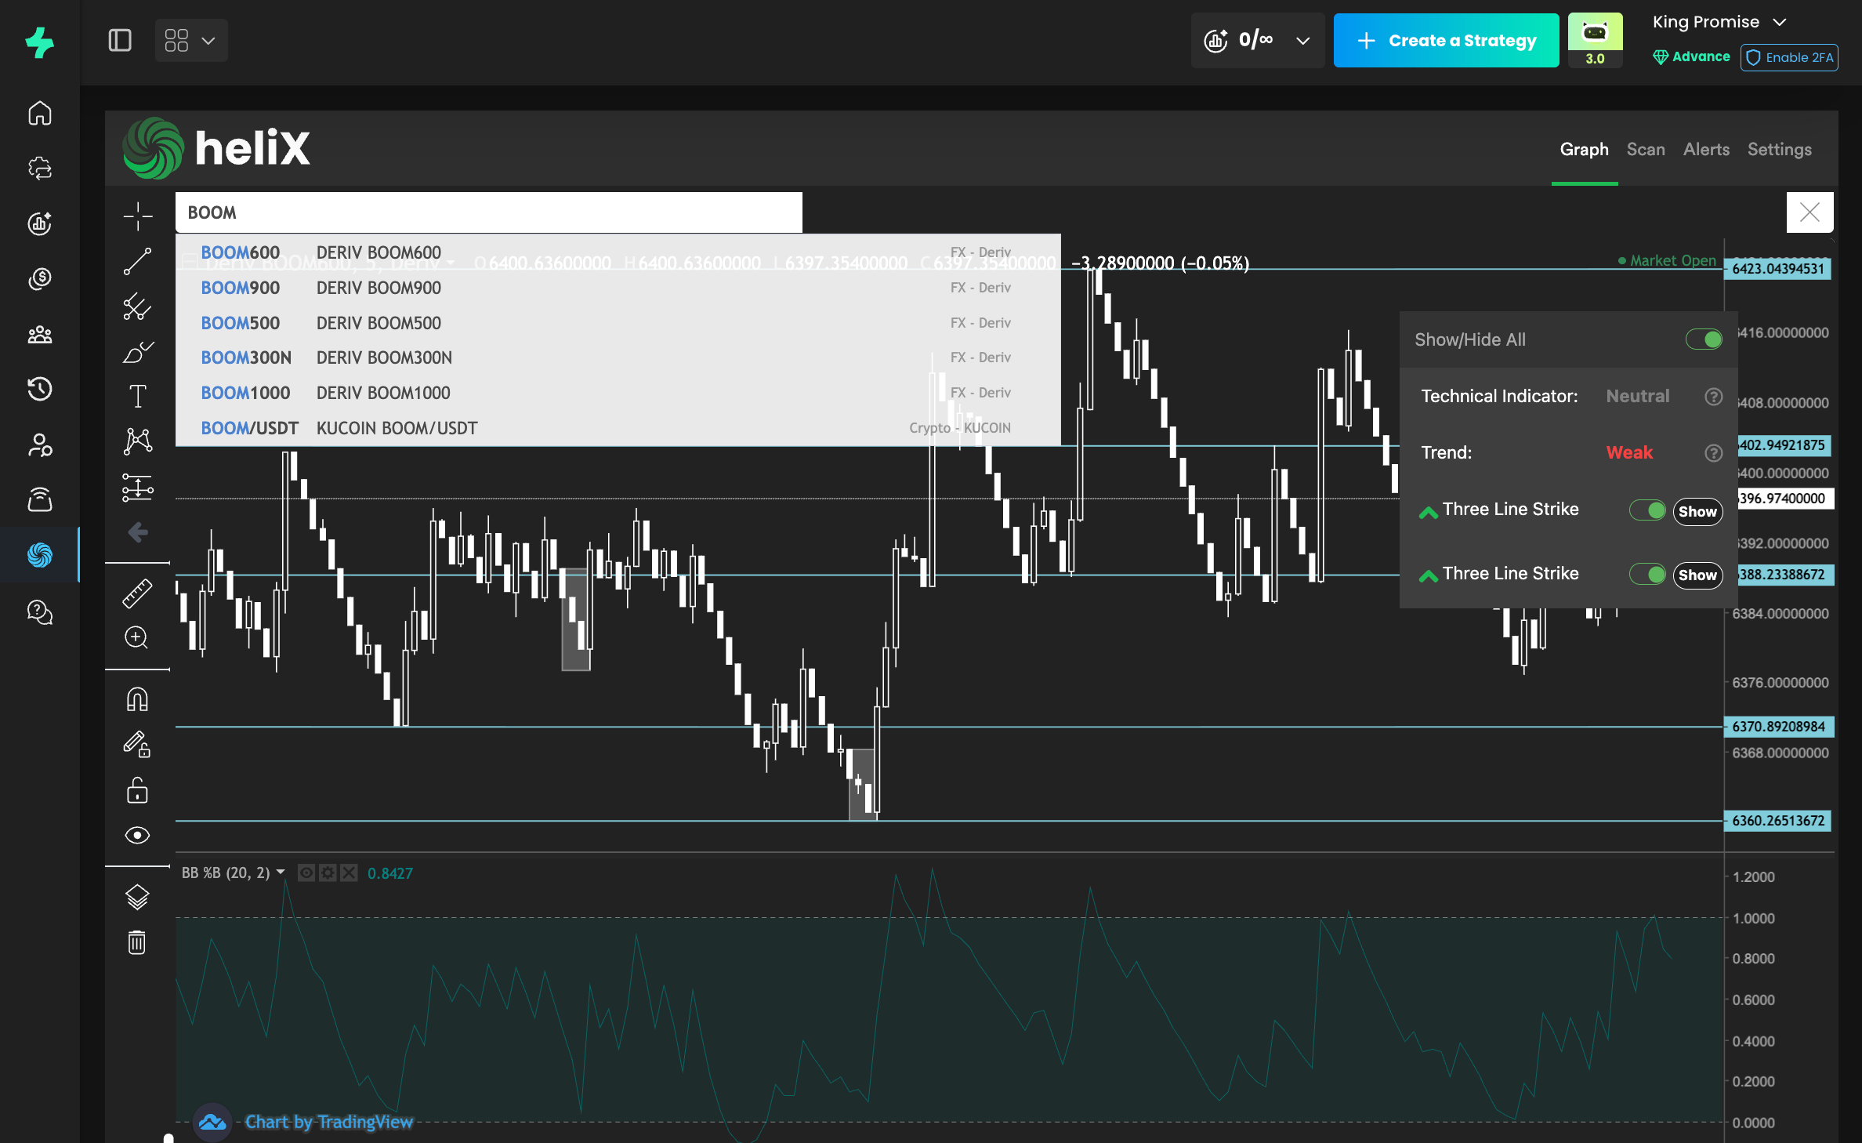
Task: Click the eye hide all drawings icon
Action: [x=137, y=836]
